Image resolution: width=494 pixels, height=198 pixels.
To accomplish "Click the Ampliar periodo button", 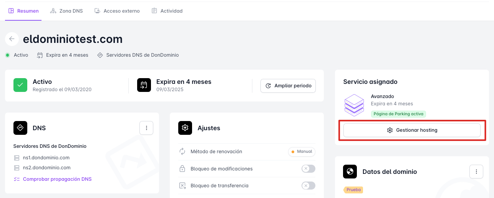I will pos(288,86).
